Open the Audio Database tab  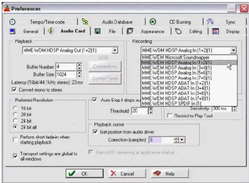coord(113,22)
